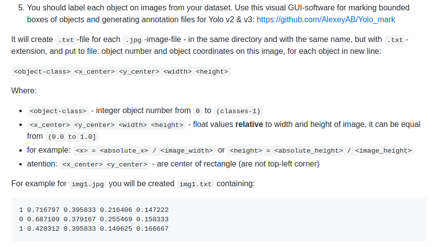438x247 pixels.
Task: Click the Where: paragraph text
Action: [24, 91]
